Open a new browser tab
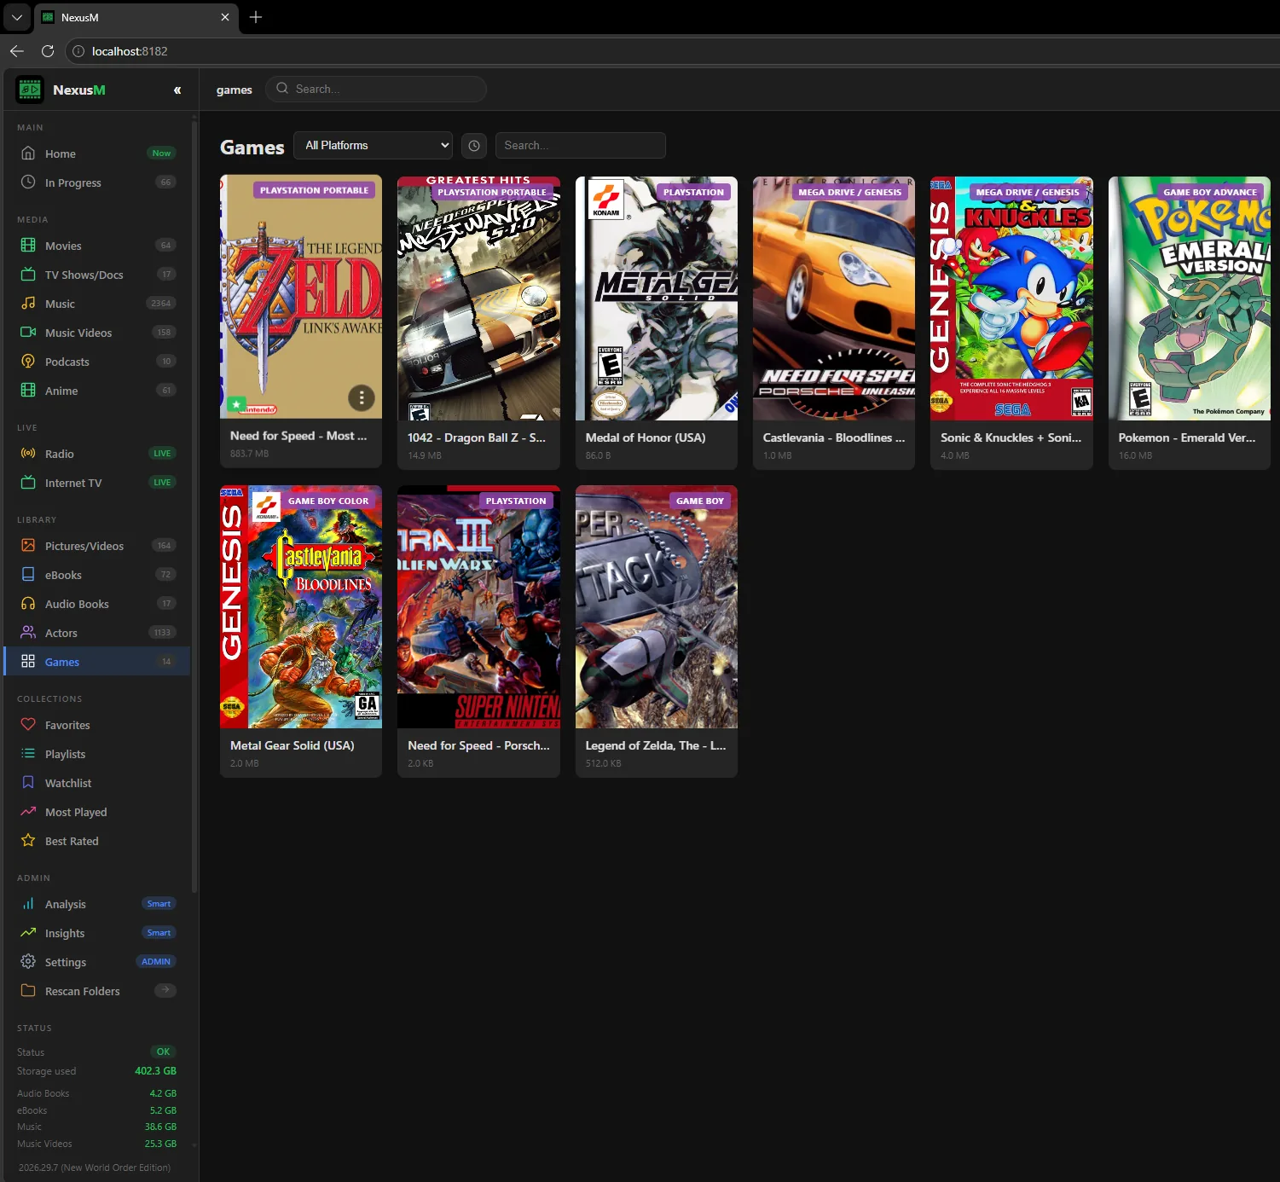 tap(255, 17)
